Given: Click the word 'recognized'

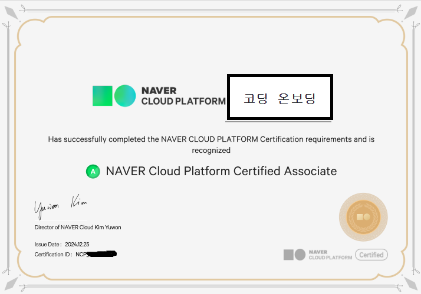Looking at the screenshot, I should click(x=211, y=151).
